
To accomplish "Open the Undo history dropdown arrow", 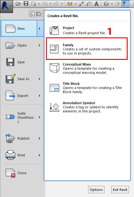I will pyautogui.click(x=50, y=4).
